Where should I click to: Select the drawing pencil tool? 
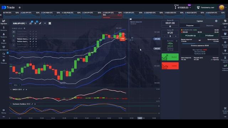[40, 23]
